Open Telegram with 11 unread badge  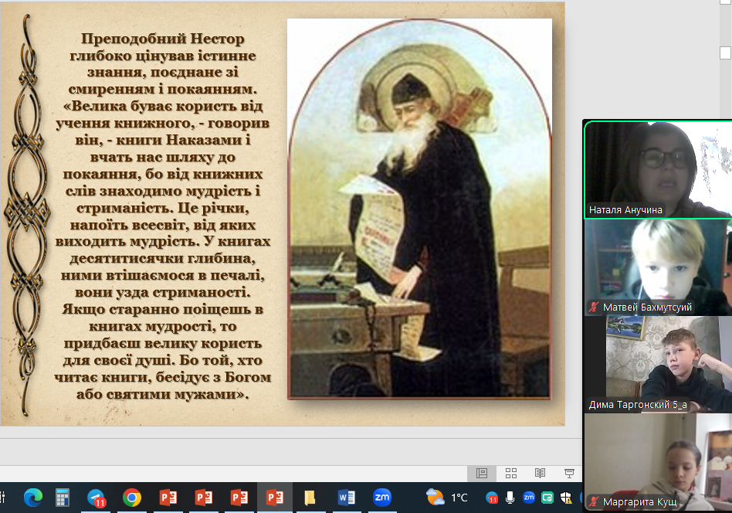click(x=97, y=498)
